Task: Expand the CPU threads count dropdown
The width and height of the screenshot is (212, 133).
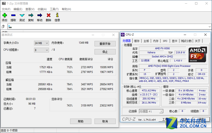Action: click(x=41, y=50)
